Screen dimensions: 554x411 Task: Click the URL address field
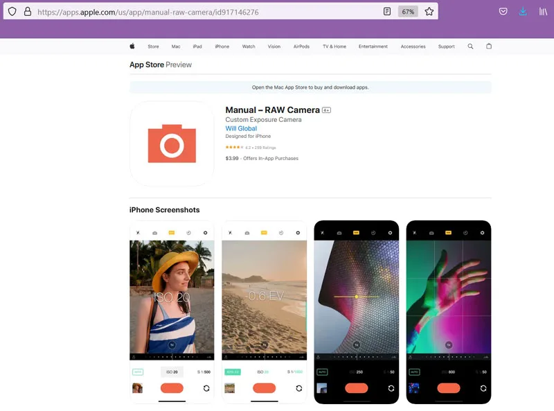(x=208, y=12)
